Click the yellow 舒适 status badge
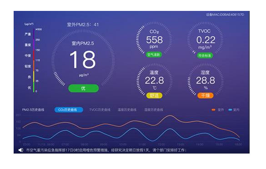The height and width of the screenshot is (169, 266). pos(154,95)
